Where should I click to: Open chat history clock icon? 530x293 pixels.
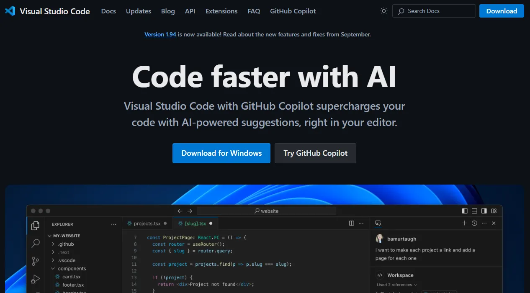474,224
